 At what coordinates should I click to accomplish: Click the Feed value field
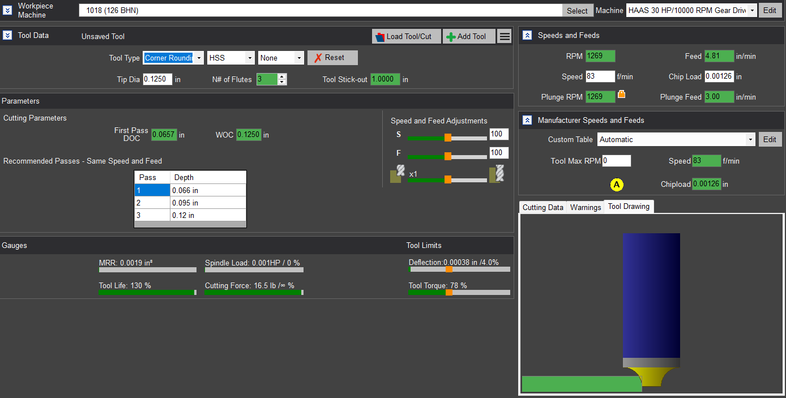pos(719,56)
